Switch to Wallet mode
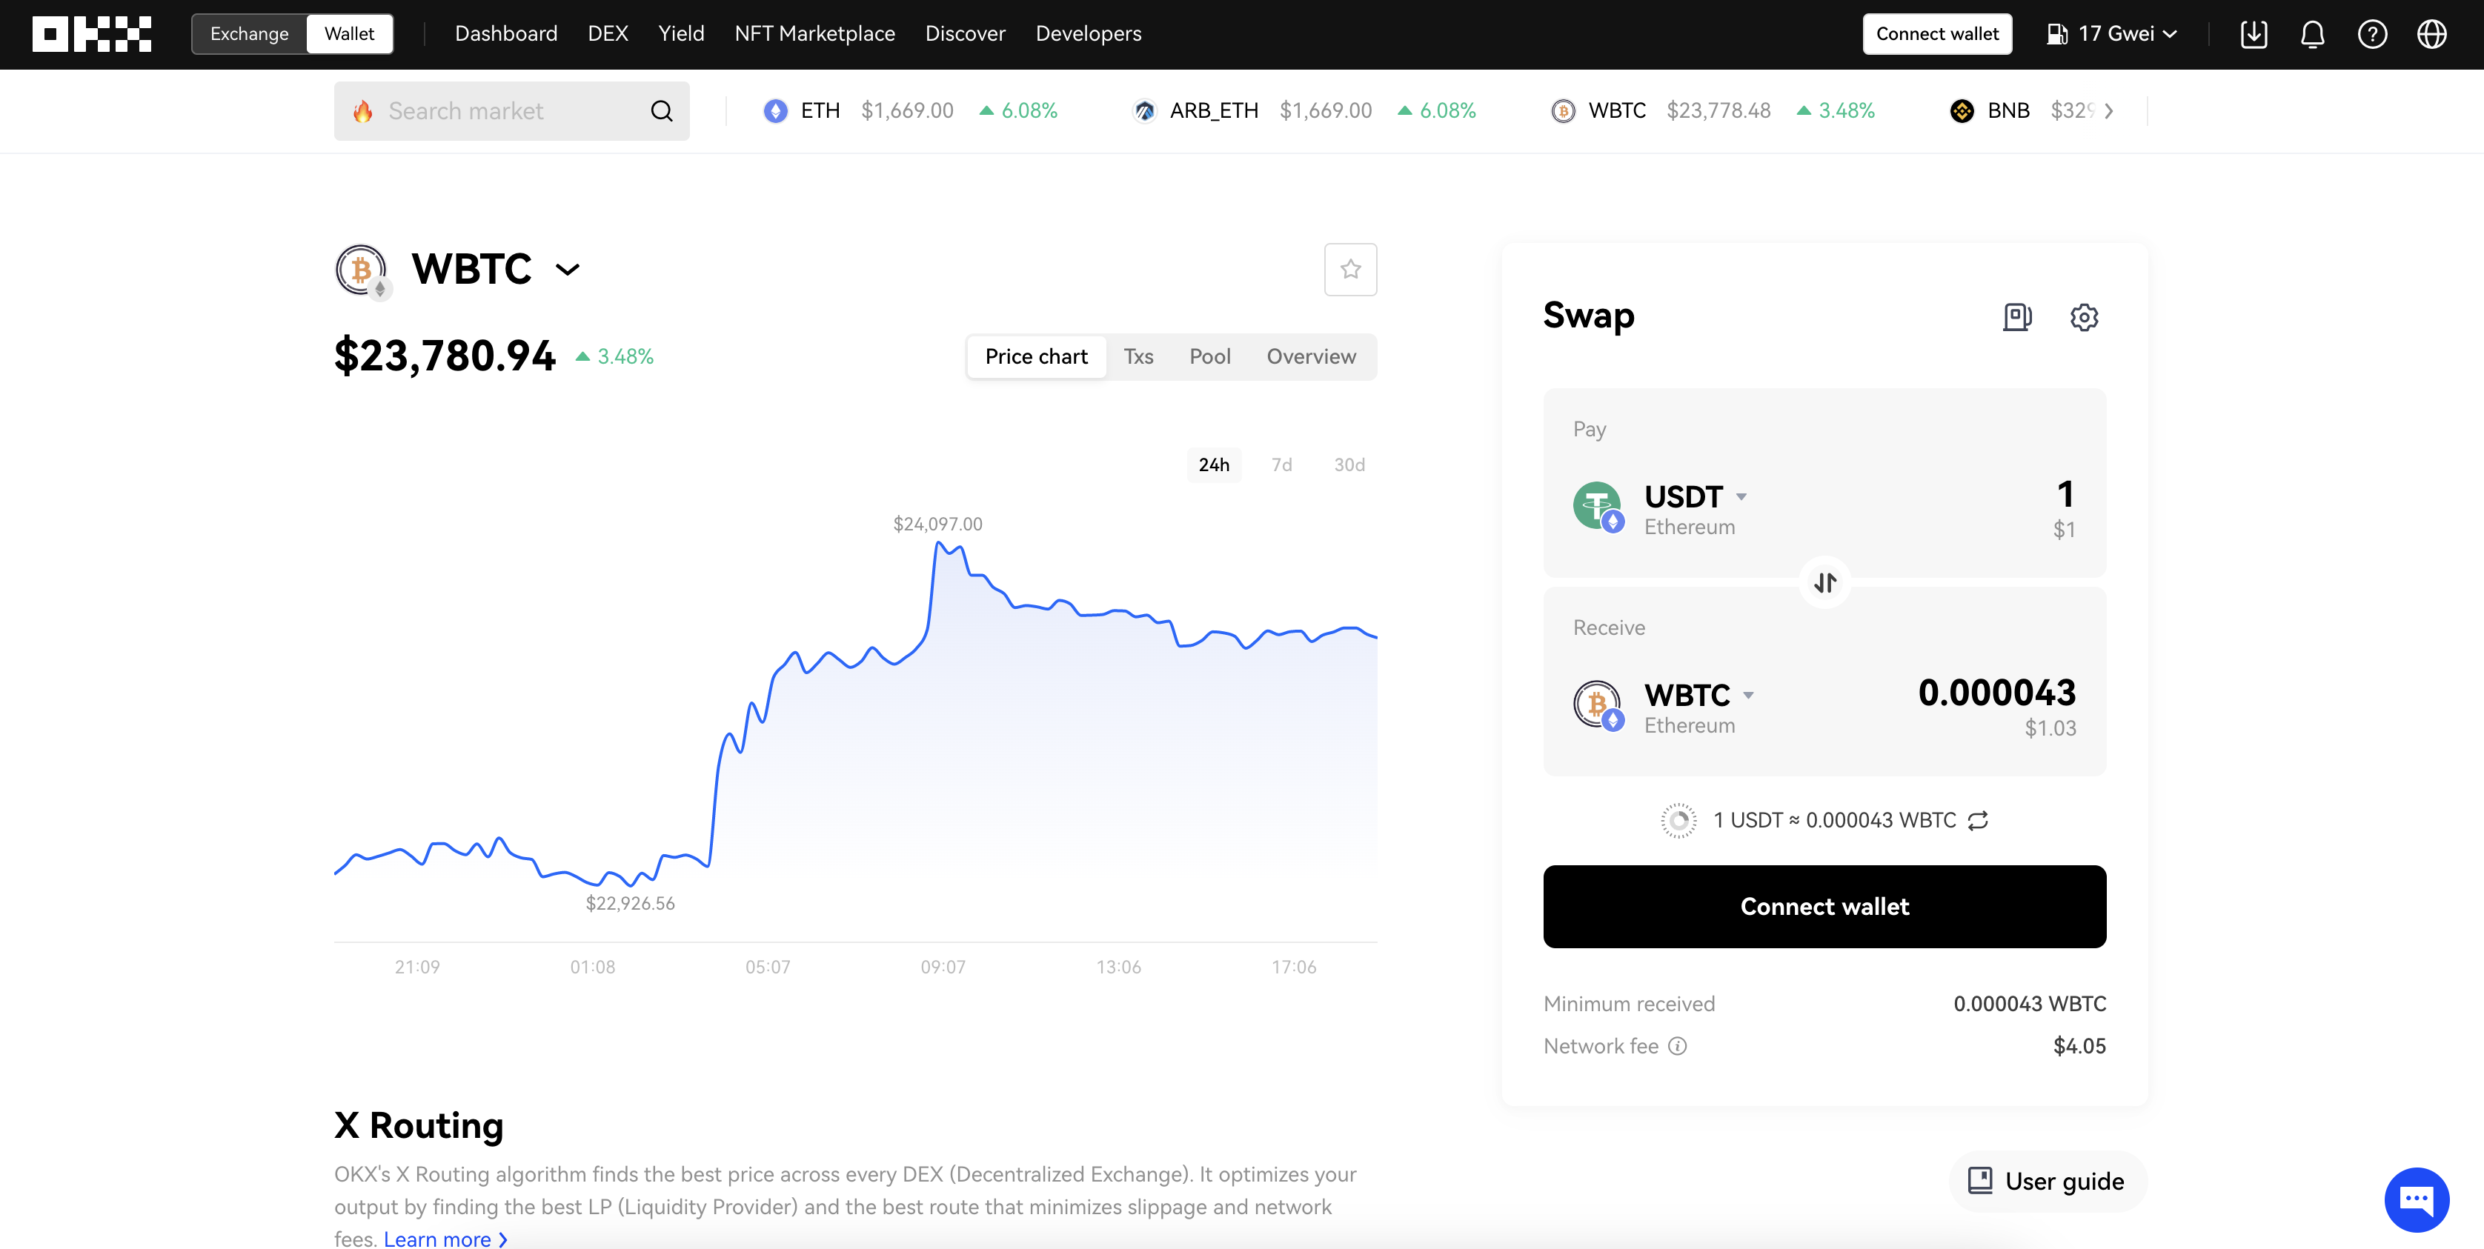2484x1249 pixels. 348,33
